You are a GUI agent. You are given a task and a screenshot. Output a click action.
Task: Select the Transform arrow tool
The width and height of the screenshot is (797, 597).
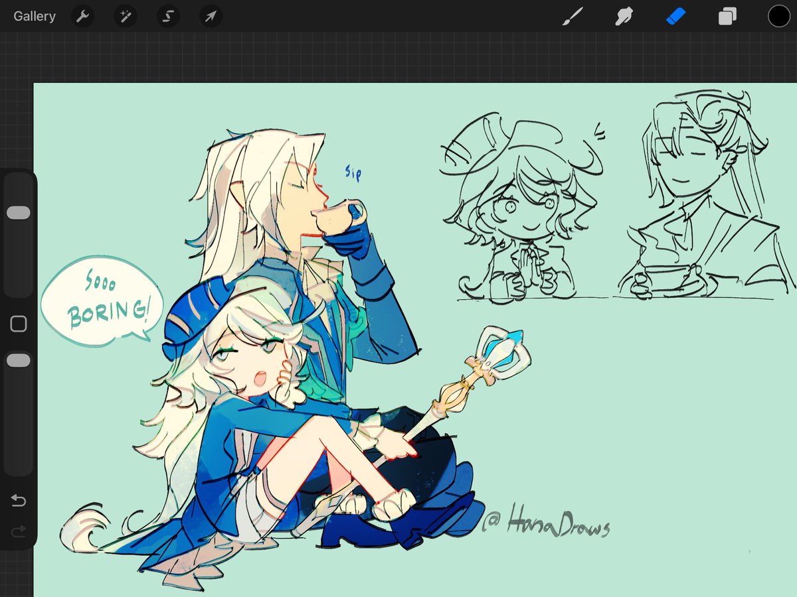pos(210,17)
